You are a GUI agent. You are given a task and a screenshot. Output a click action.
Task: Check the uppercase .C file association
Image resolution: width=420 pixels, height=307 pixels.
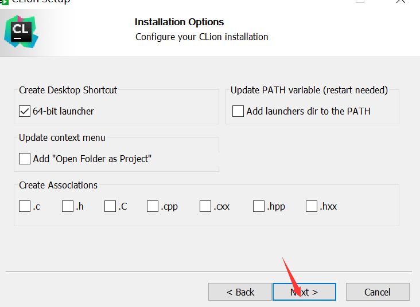[110, 206]
